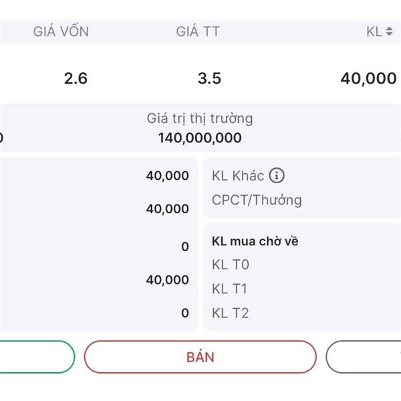Tap the topmost 40,000 in the left panel
Screen dimensions: 401x401
(x=168, y=176)
